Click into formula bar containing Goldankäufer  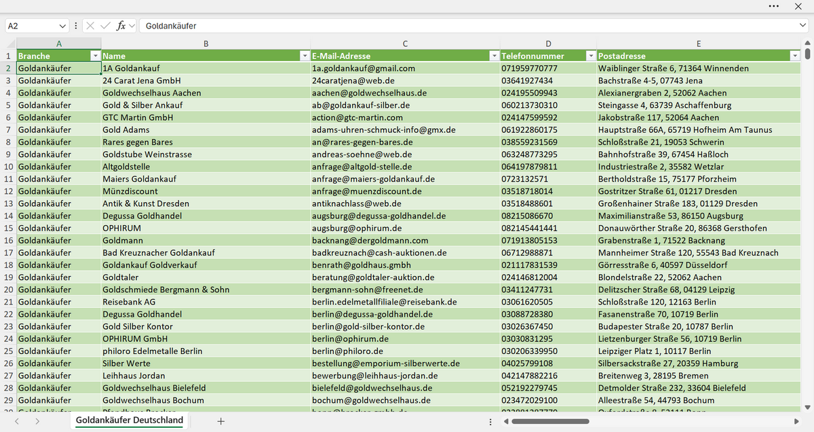pos(468,26)
